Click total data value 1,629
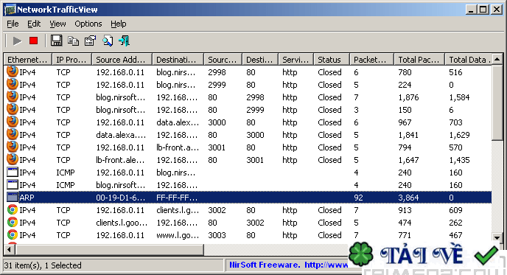 coord(459,135)
